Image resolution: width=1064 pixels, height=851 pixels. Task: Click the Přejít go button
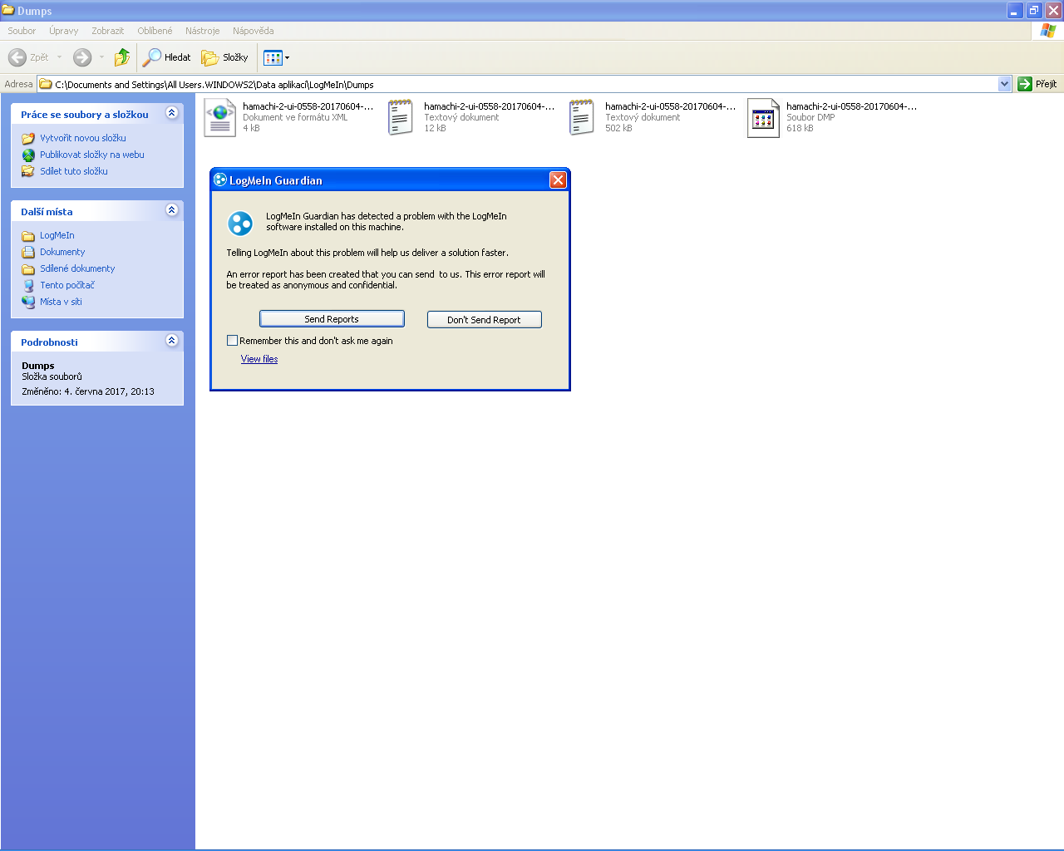[1037, 84]
